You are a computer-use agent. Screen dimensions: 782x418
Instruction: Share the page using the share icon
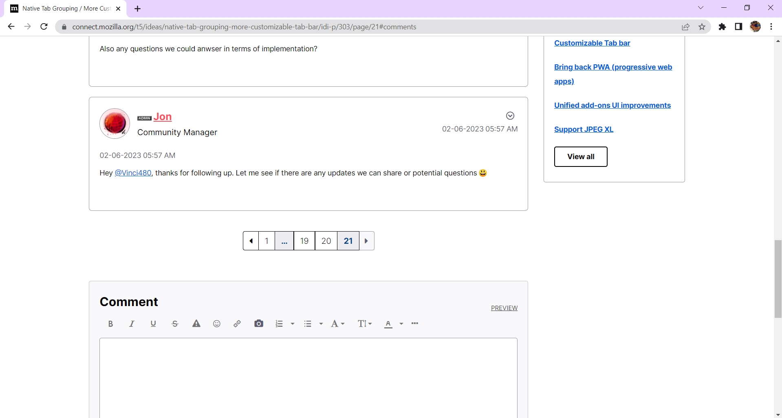pyautogui.click(x=686, y=26)
